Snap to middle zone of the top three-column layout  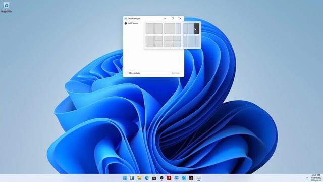pyautogui.click(x=191, y=28)
